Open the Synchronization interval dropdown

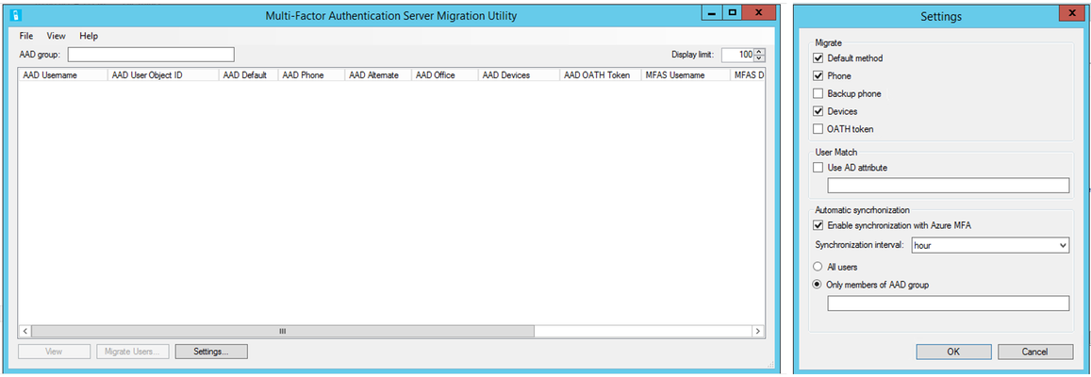point(990,245)
